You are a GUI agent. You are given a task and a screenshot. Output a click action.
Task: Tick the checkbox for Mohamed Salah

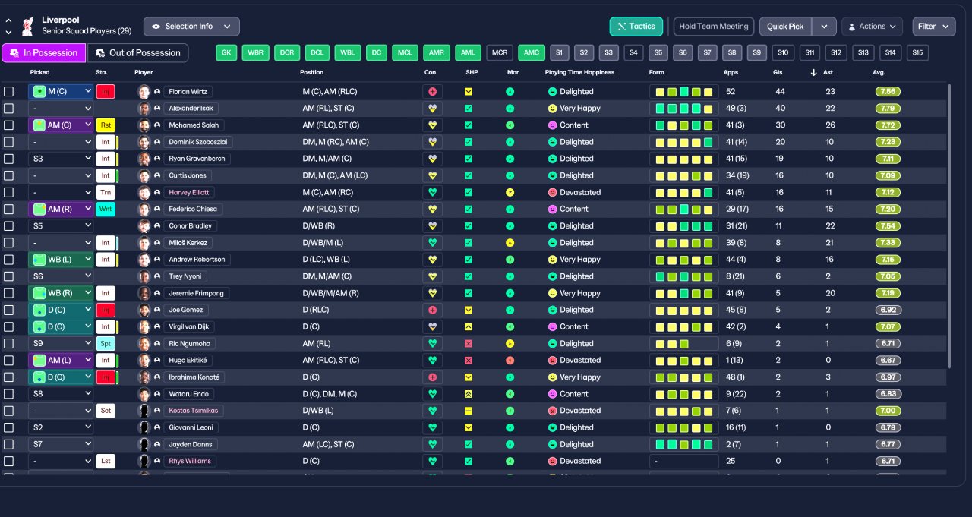point(8,125)
